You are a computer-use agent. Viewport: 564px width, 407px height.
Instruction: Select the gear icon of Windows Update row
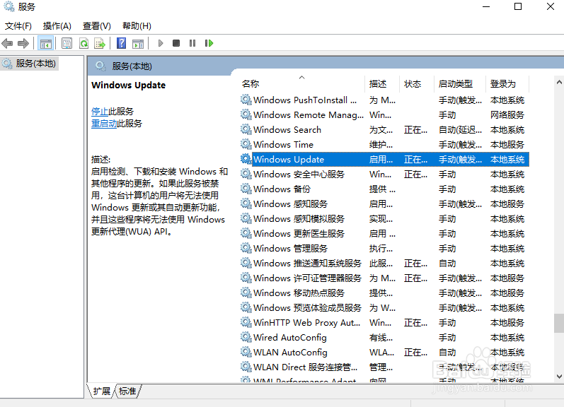coord(246,159)
